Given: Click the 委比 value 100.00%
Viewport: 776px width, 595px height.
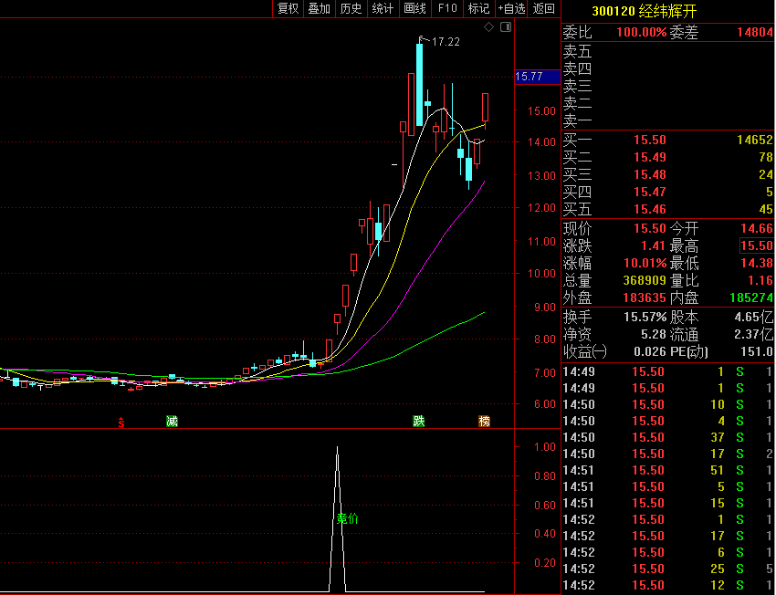Looking at the screenshot, I should pos(642,33).
